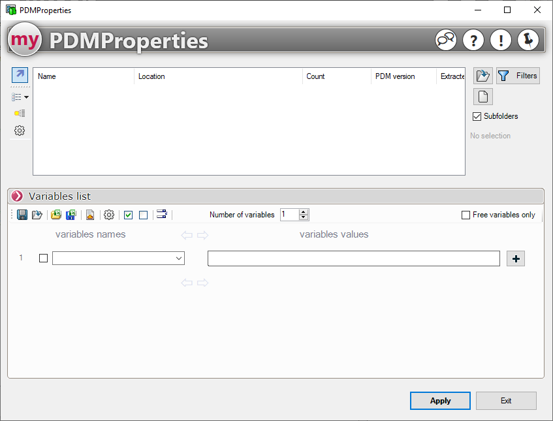Toggle the Subfolders checkbox
The width and height of the screenshot is (553, 421).
click(477, 116)
